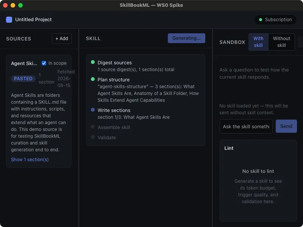Viewport: 303px width, 227px height.
Task: Click the blue project icon square
Action: (9, 20)
